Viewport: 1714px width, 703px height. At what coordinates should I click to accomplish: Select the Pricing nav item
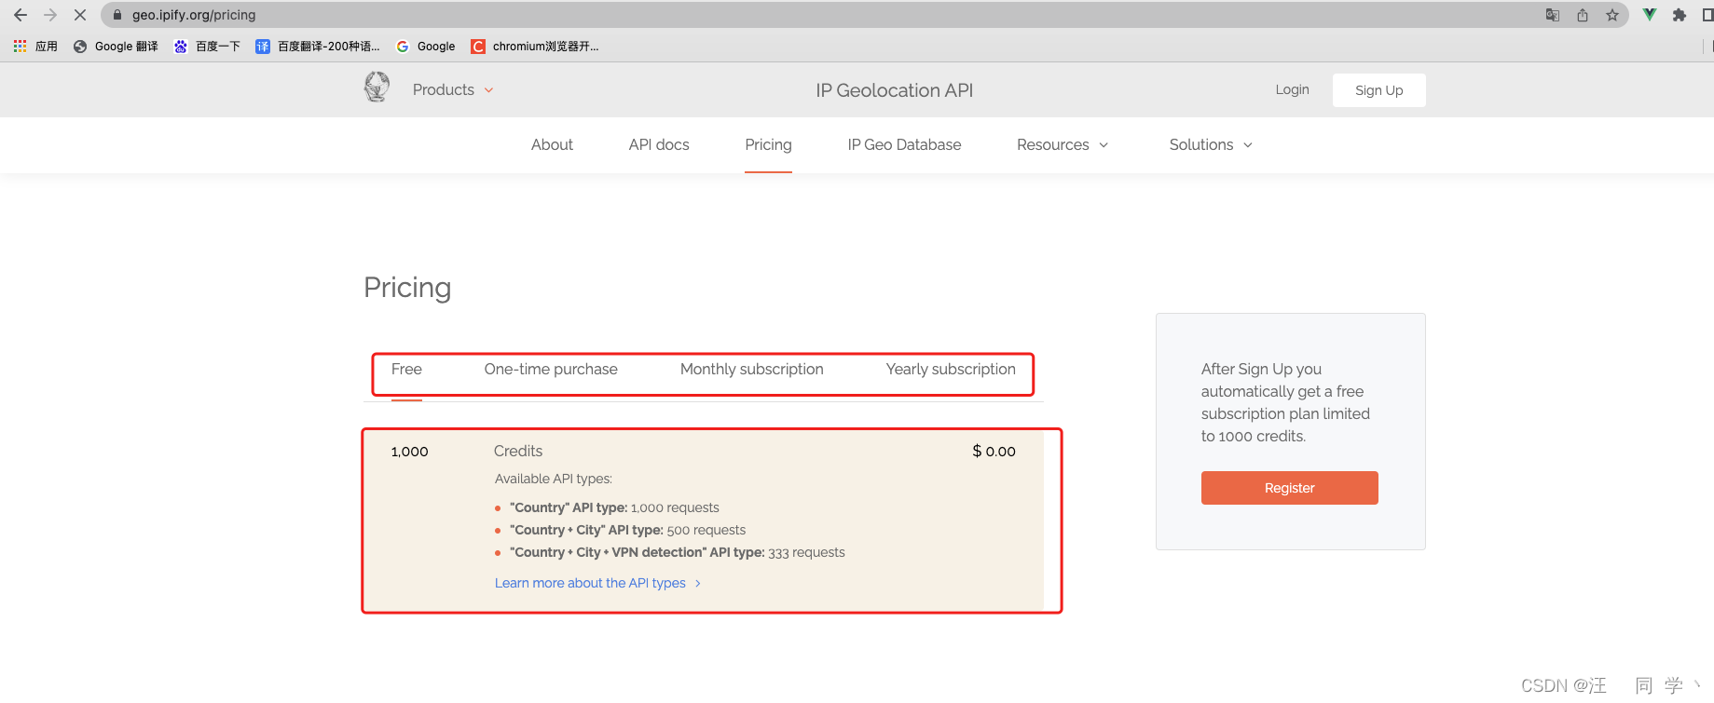tap(768, 145)
